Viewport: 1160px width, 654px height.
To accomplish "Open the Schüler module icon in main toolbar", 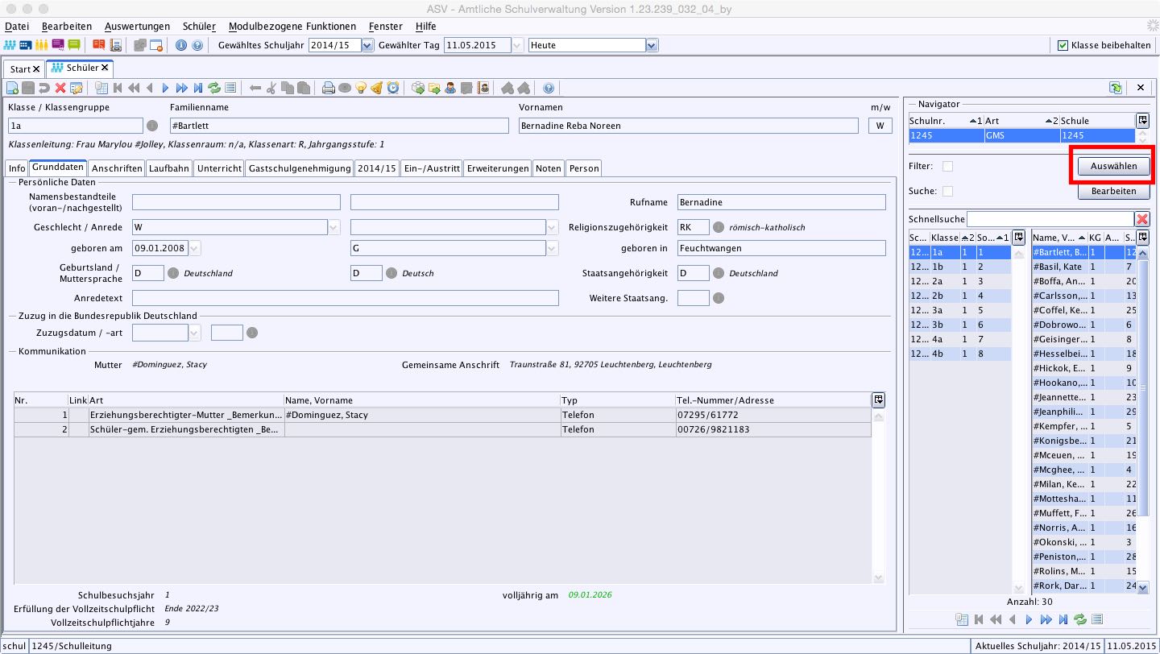I will (x=11, y=45).
